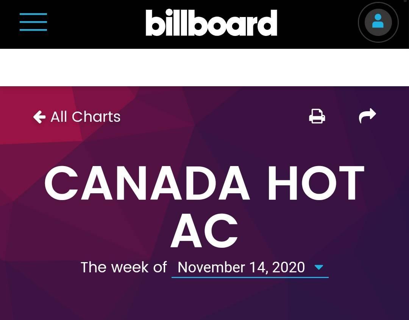The width and height of the screenshot is (409, 320).
Task: Click the blue caret next to the date
Action: (319, 267)
